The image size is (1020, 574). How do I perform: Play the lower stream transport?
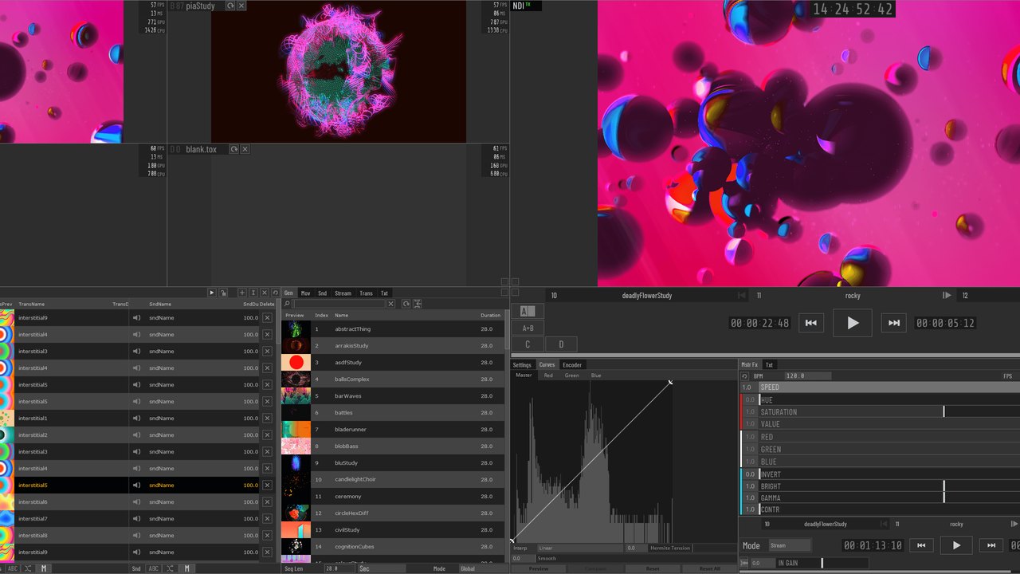(956, 545)
